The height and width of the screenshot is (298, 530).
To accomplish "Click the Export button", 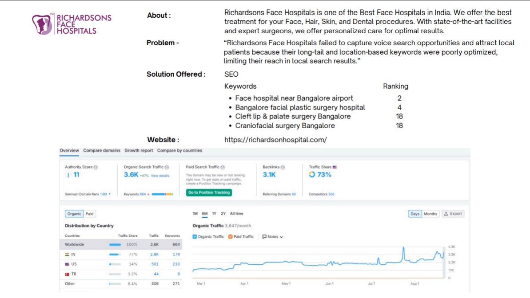I will pyautogui.click(x=453, y=214).
